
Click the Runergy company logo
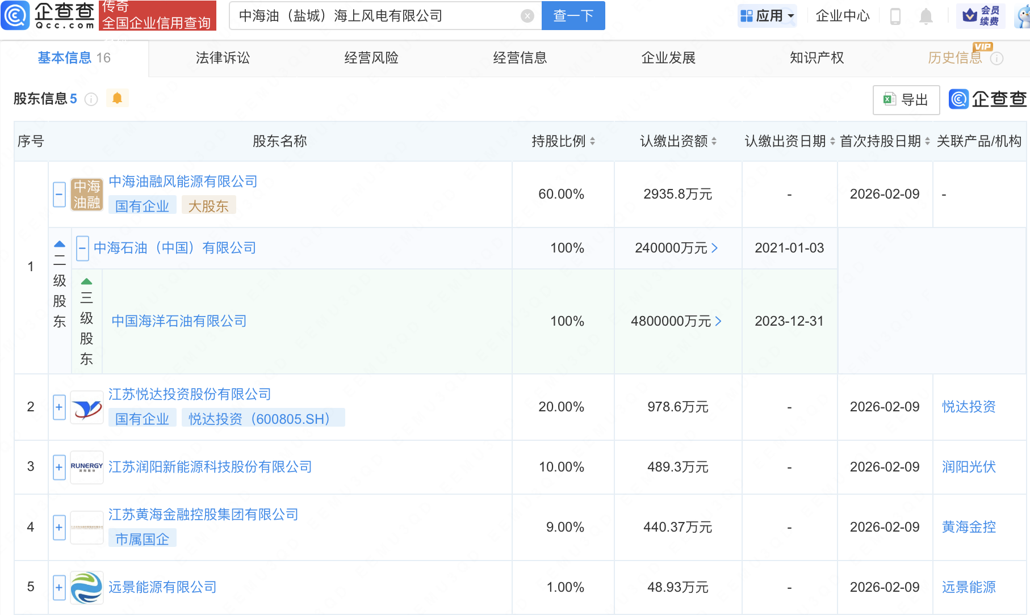coord(87,467)
